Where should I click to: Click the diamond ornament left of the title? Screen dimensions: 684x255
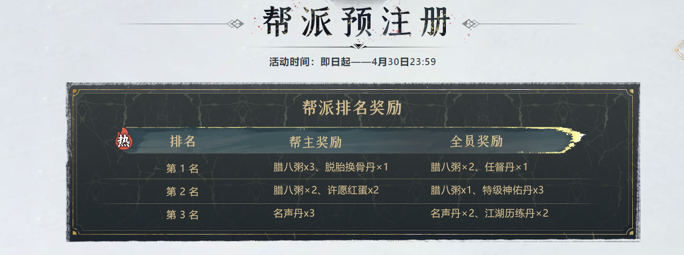(235, 24)
